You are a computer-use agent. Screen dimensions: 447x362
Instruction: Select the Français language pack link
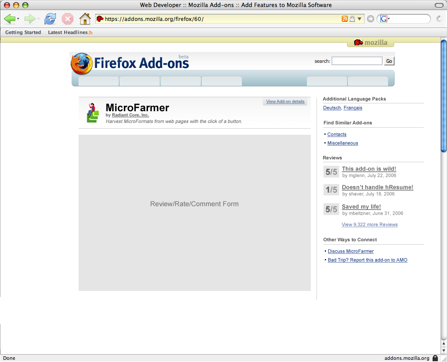(353, 108)
